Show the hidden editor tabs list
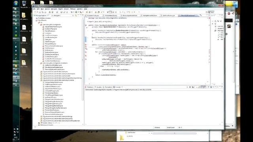This screenshot has width=253, height=142. [x=201, y=15]
